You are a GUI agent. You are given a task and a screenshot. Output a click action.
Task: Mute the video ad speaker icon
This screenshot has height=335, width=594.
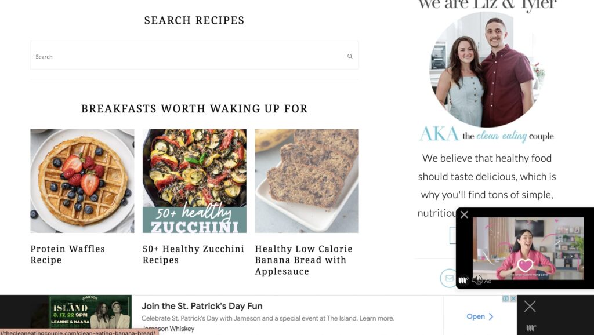[477, 280]
